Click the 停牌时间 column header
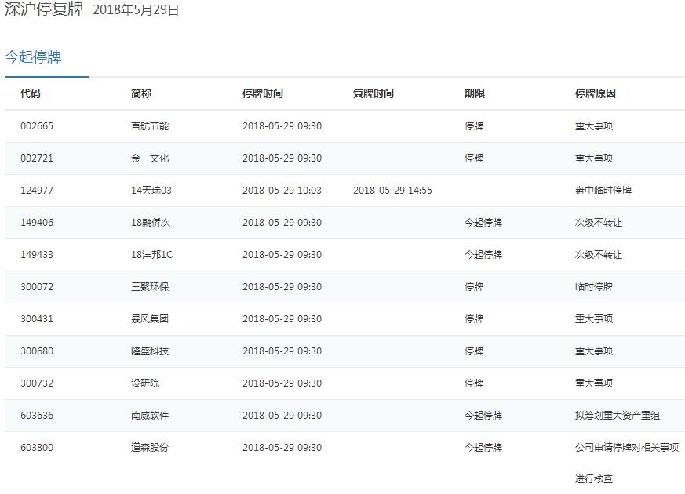Screen dimensions: 685x494 tap(262, 93)
